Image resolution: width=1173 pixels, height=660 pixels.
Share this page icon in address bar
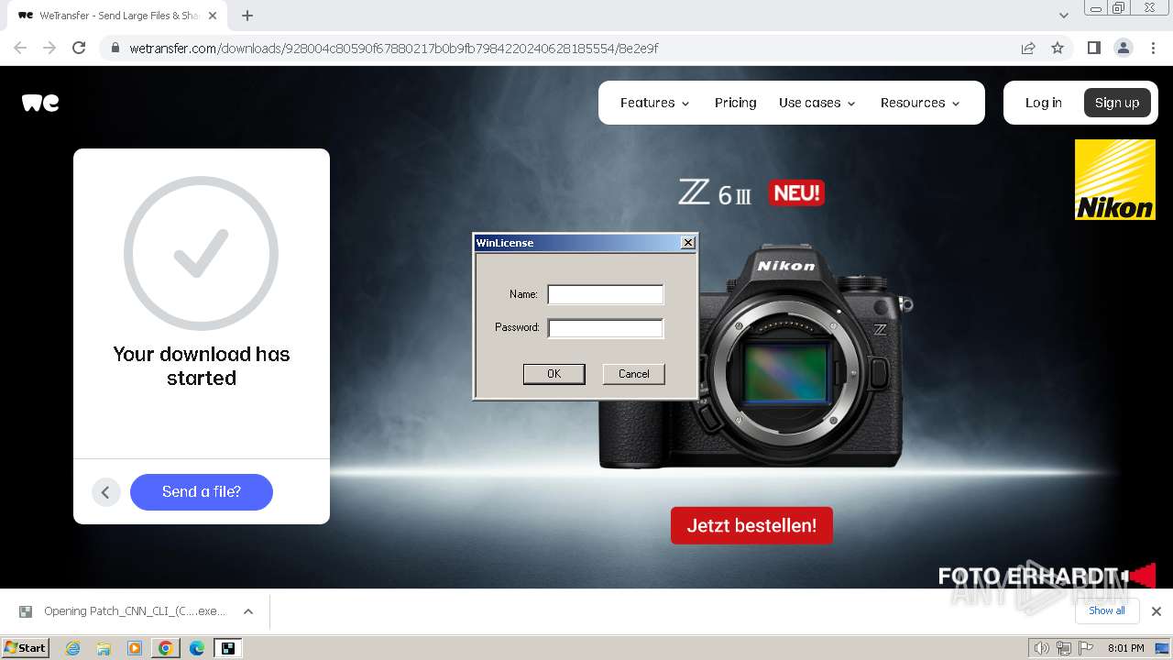coord(1028,48)
